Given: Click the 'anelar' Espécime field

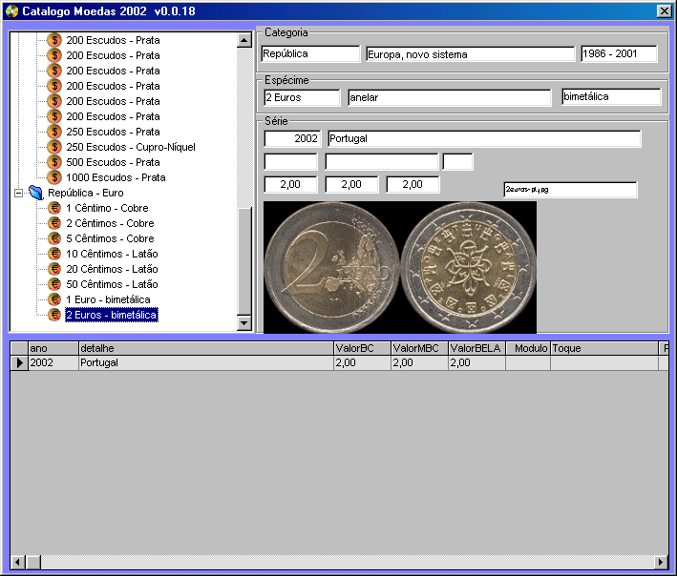Looking at the screenshot, I should [449, 97].
